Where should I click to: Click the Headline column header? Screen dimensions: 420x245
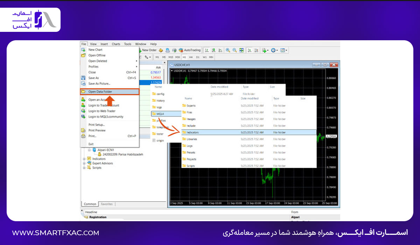(91, 212)
